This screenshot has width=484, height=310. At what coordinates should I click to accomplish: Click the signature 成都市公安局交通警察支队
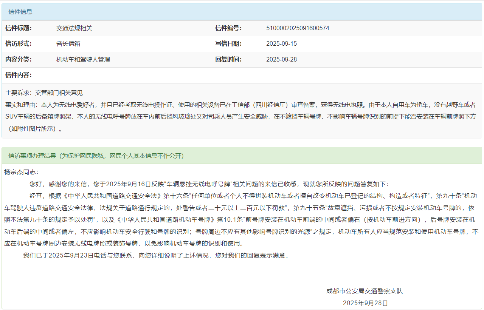coord(365,291)
